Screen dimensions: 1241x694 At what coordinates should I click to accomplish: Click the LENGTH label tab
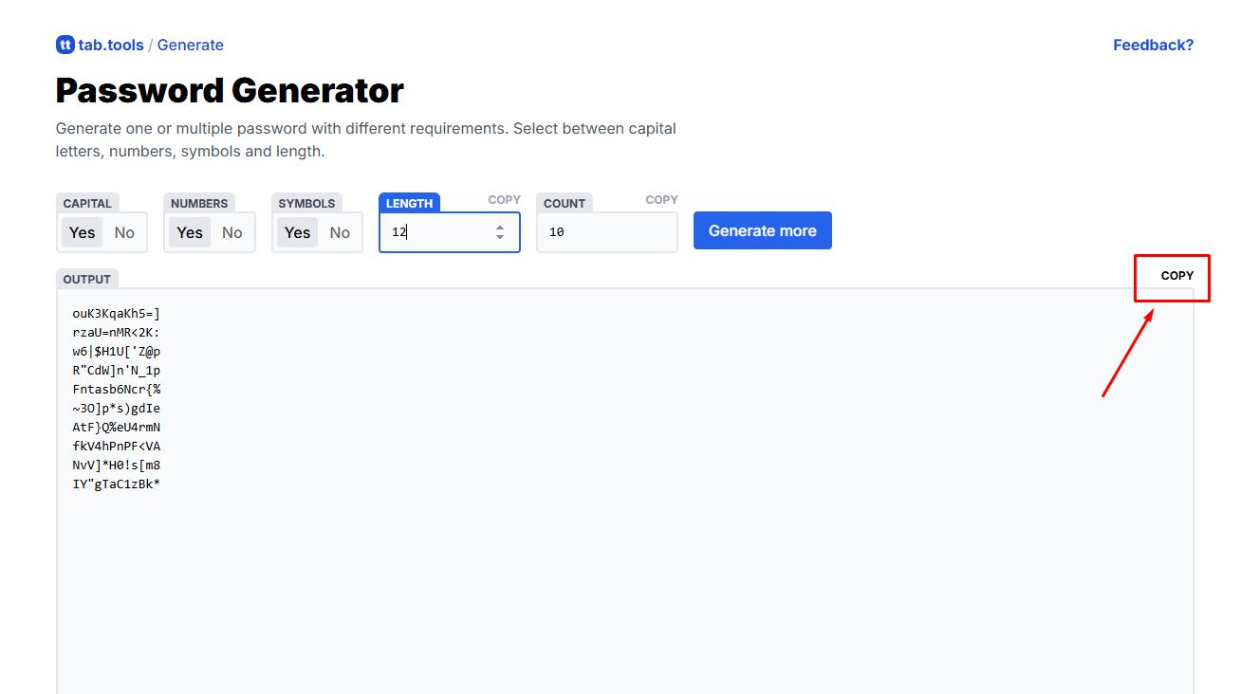click(409, 202)
